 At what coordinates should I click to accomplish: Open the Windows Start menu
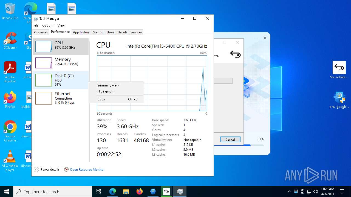pos(7,192)
